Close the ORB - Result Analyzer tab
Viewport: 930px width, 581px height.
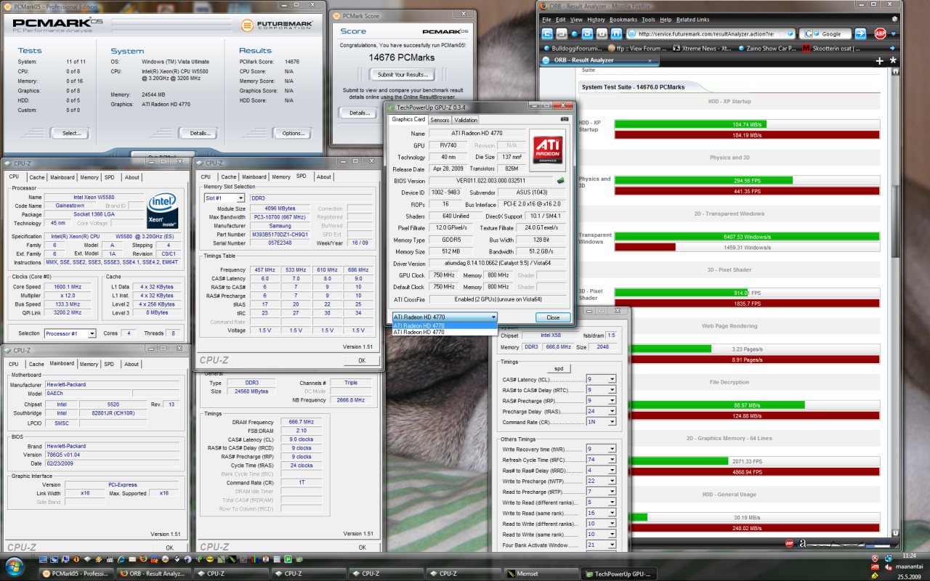pos(650,60)
